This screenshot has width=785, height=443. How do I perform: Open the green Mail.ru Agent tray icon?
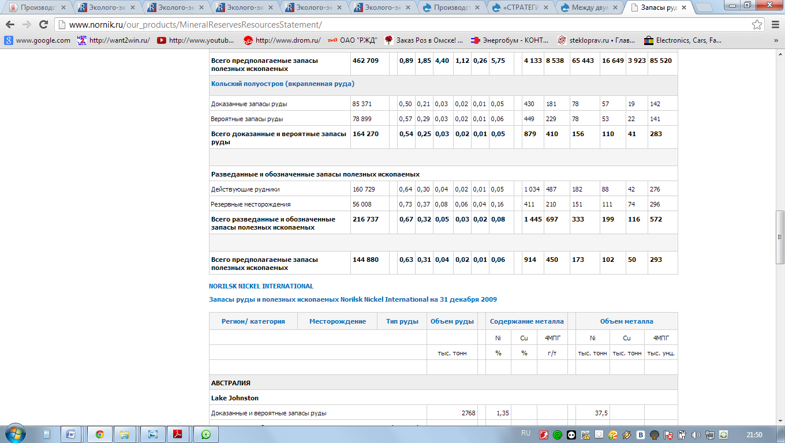coord(558,434)
